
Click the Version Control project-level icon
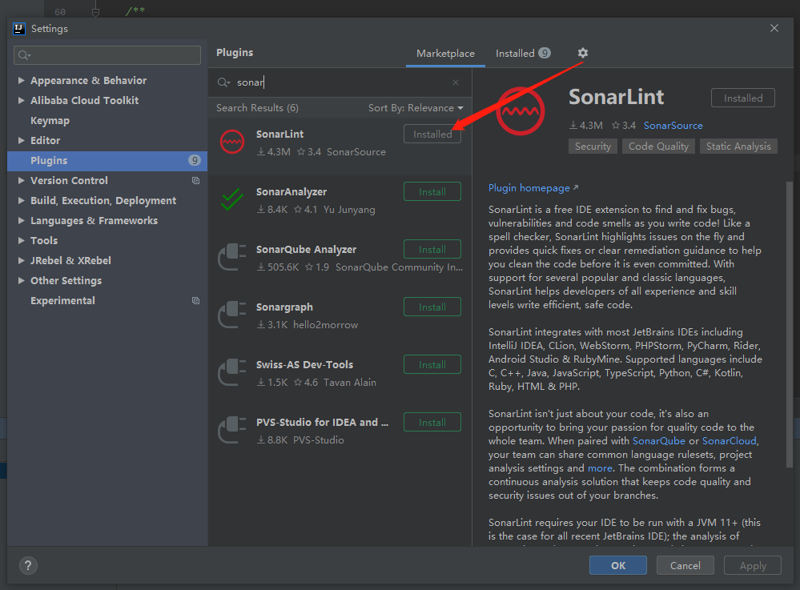(195, 180)
